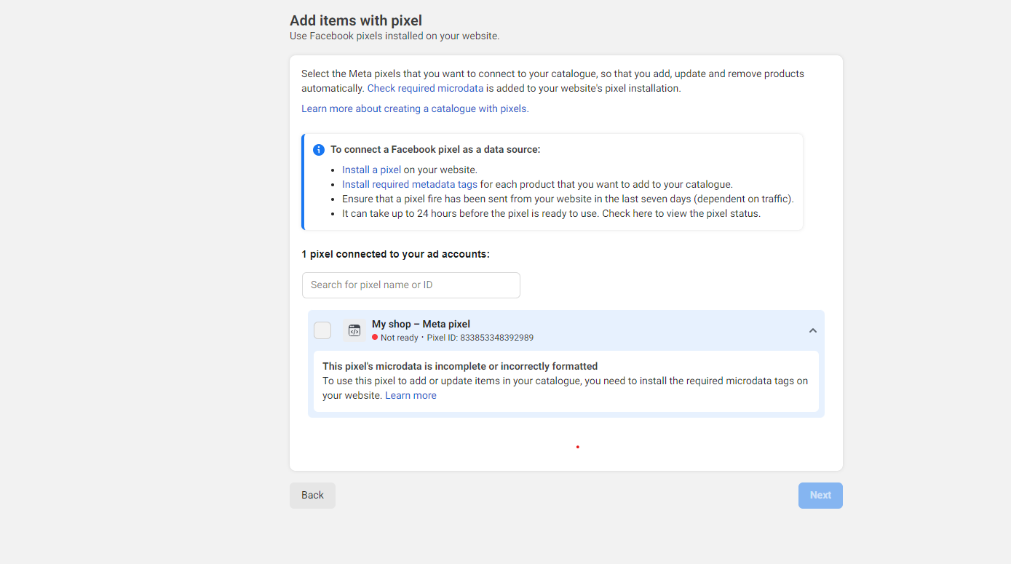Click the blue info icon
This screenshot has width=1011, height=564.
click(x=319, y=150)
